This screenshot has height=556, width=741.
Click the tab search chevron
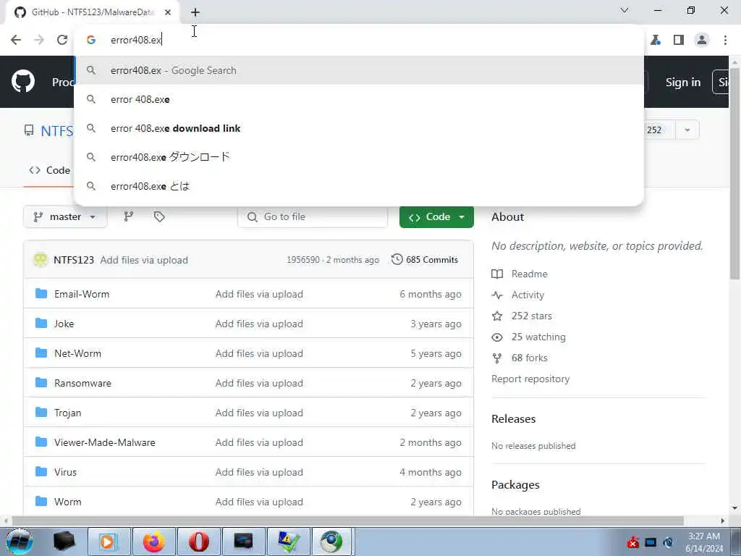(x=624, y=10)
